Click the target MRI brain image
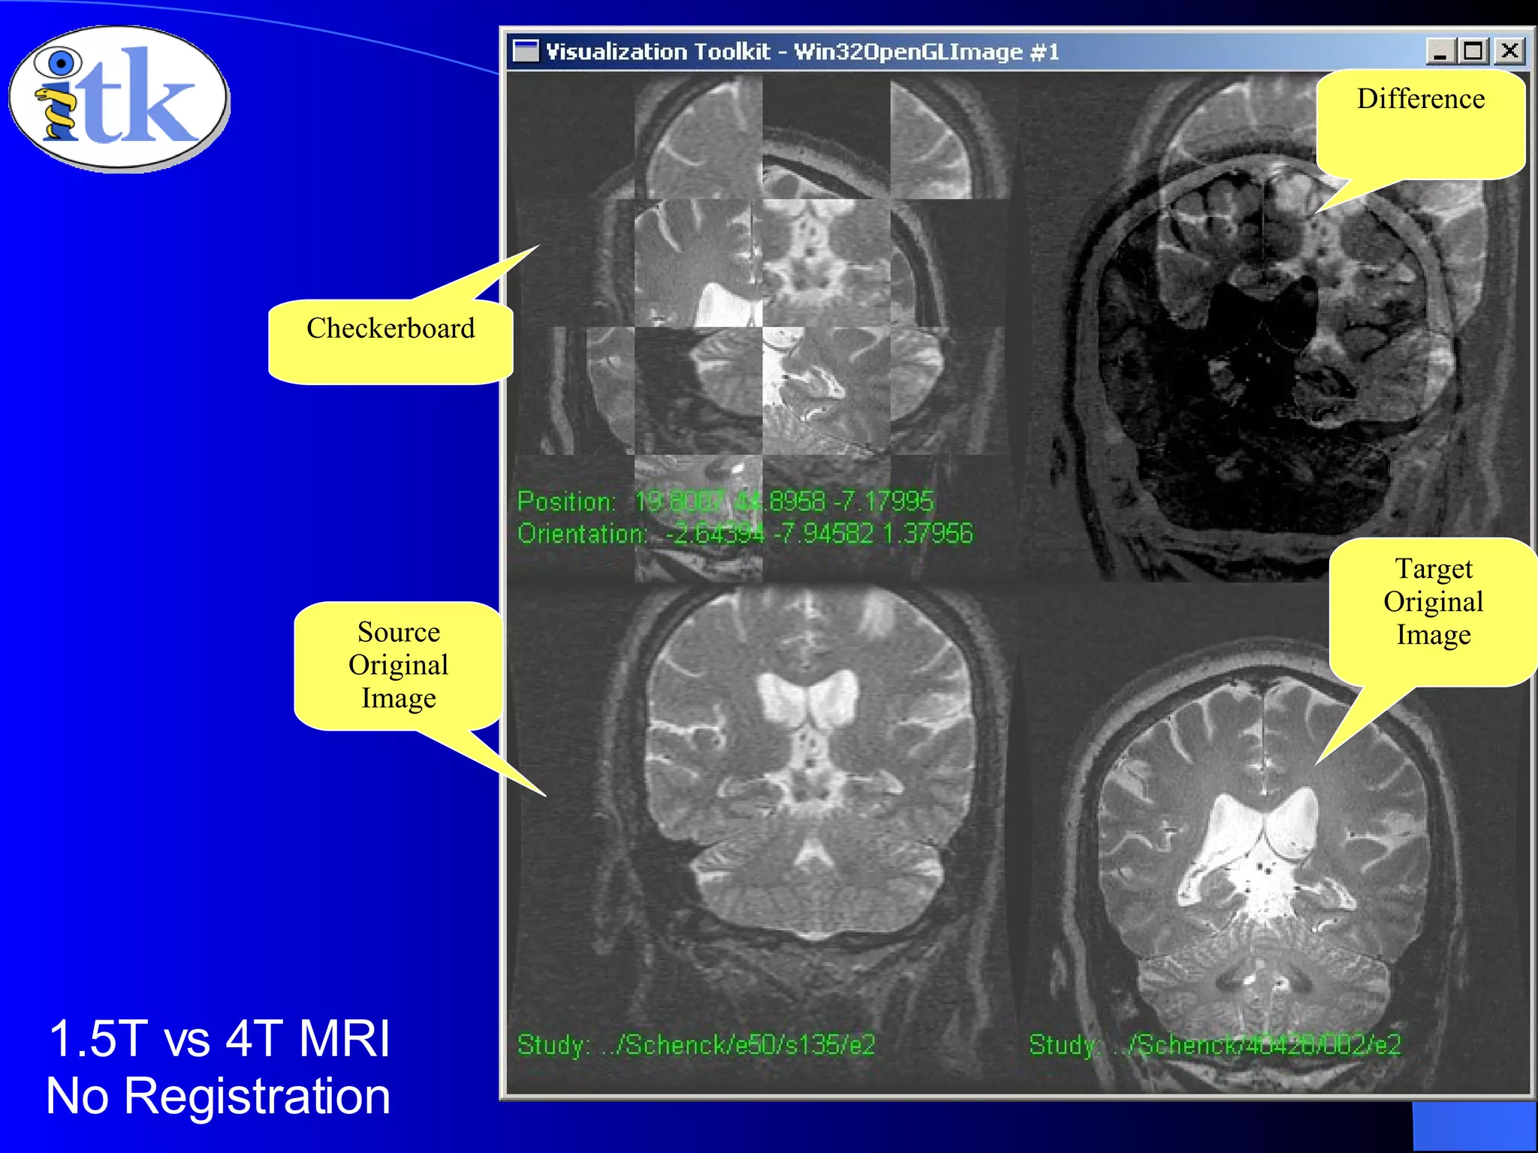The width and height of the screenshot is (1538, 1153). (1262, 863)
